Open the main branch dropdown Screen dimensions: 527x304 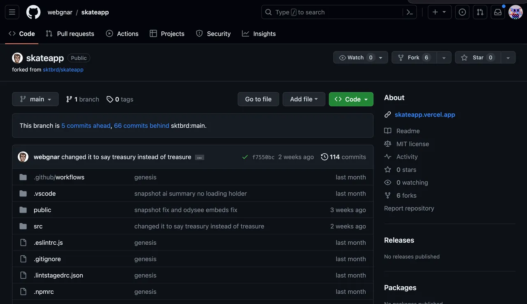click(35, 99)
